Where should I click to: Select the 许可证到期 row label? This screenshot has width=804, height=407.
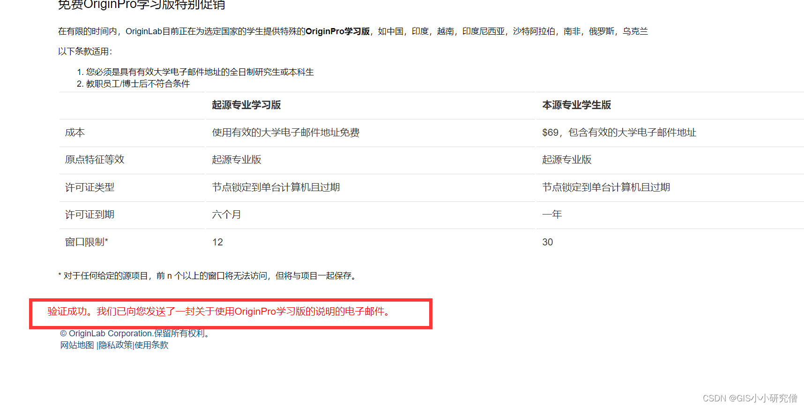coord(90,215)
